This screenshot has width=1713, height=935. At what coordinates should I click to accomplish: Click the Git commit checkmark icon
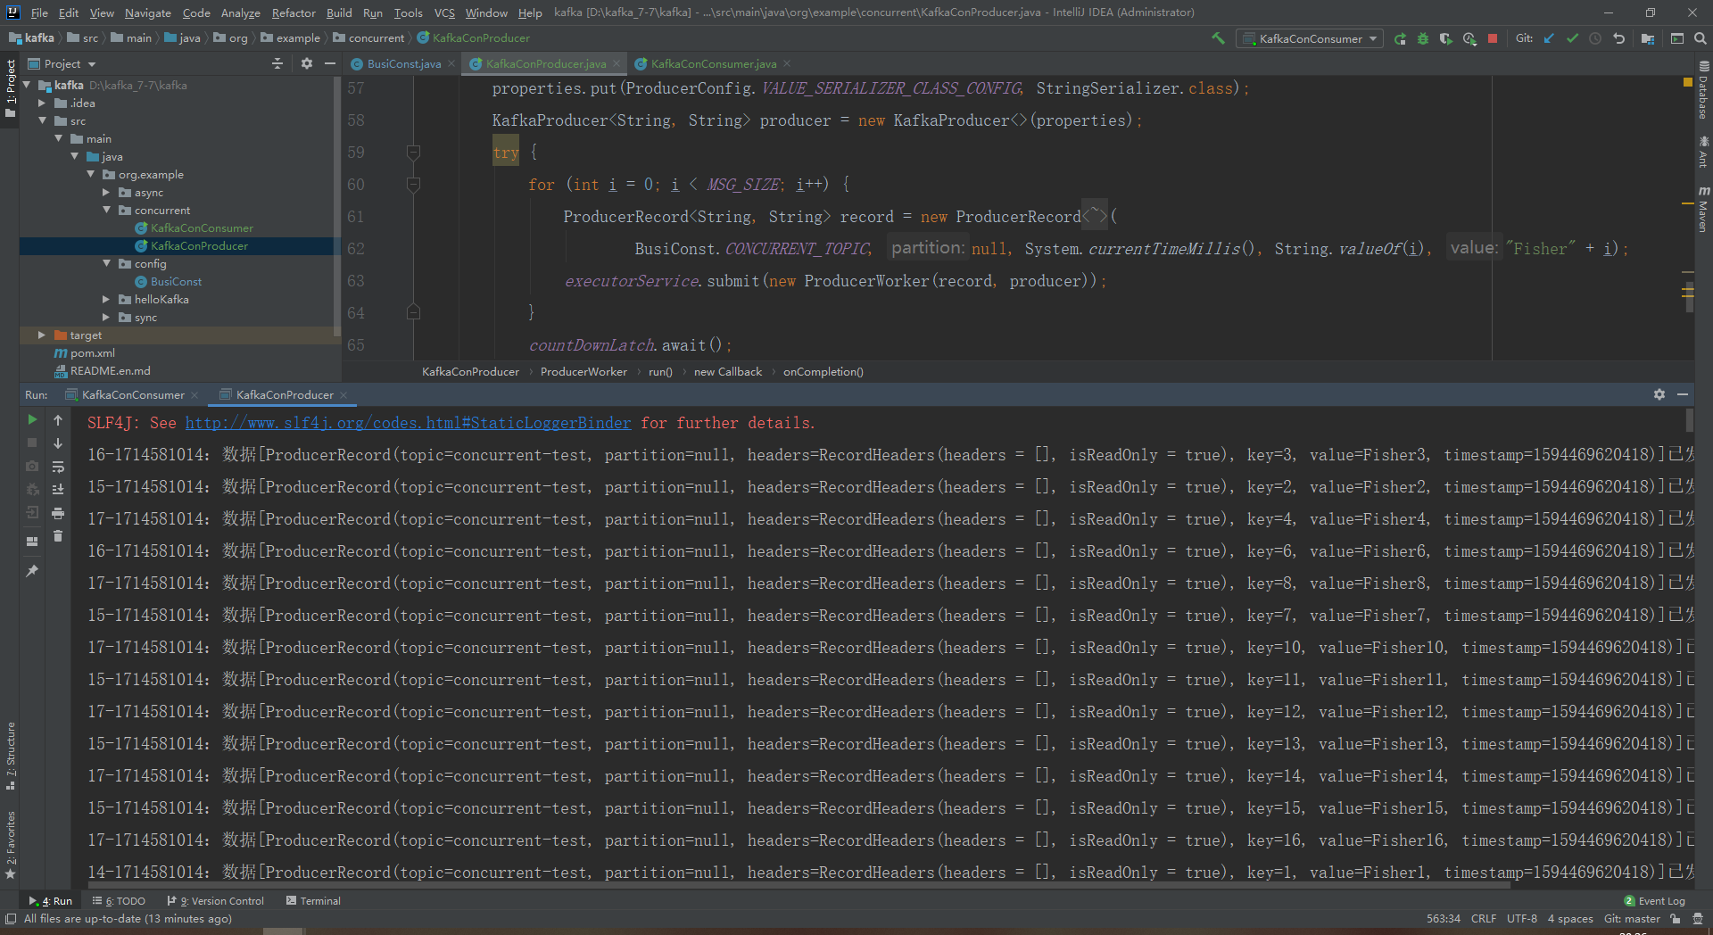coord(1572,38)
